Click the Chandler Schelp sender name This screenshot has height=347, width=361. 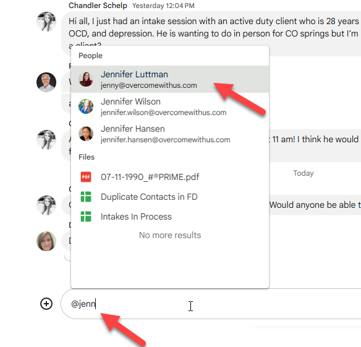click(x=98, y=6)
